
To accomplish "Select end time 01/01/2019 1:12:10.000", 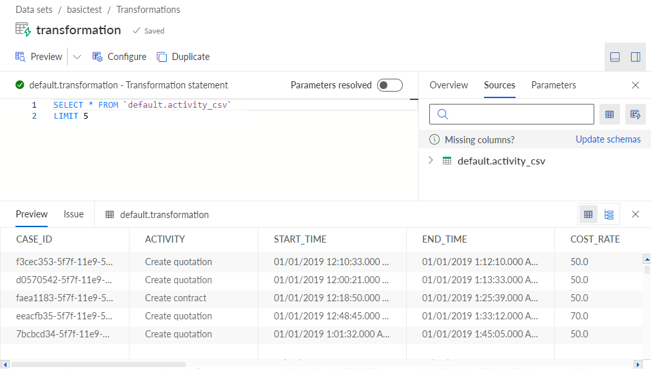I will (480, 262).
